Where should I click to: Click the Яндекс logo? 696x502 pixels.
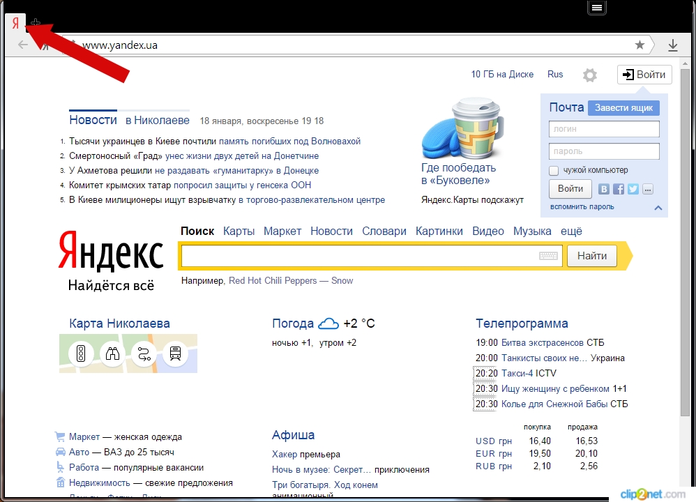(x=111, y=250)
